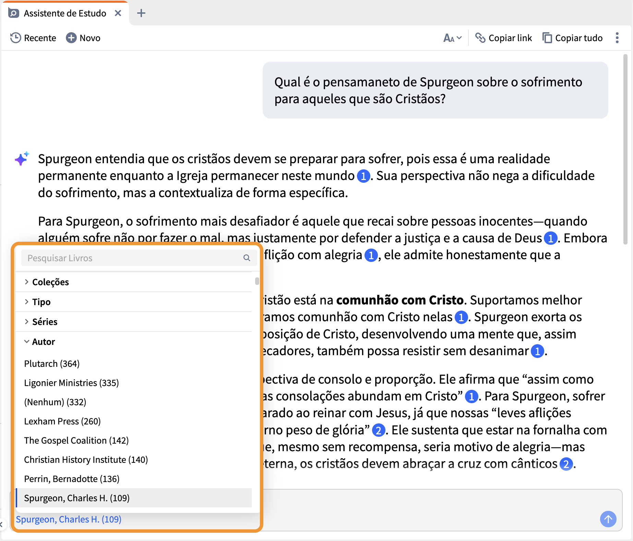Start a Novo conversation
The width and height of the screenshot is (633, 541).
pyautogui.click(x=83, y=38)
